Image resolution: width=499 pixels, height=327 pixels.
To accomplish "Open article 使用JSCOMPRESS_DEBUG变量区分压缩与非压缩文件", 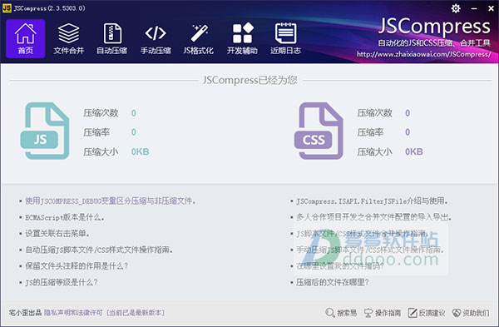I will [x=110, y=201].
